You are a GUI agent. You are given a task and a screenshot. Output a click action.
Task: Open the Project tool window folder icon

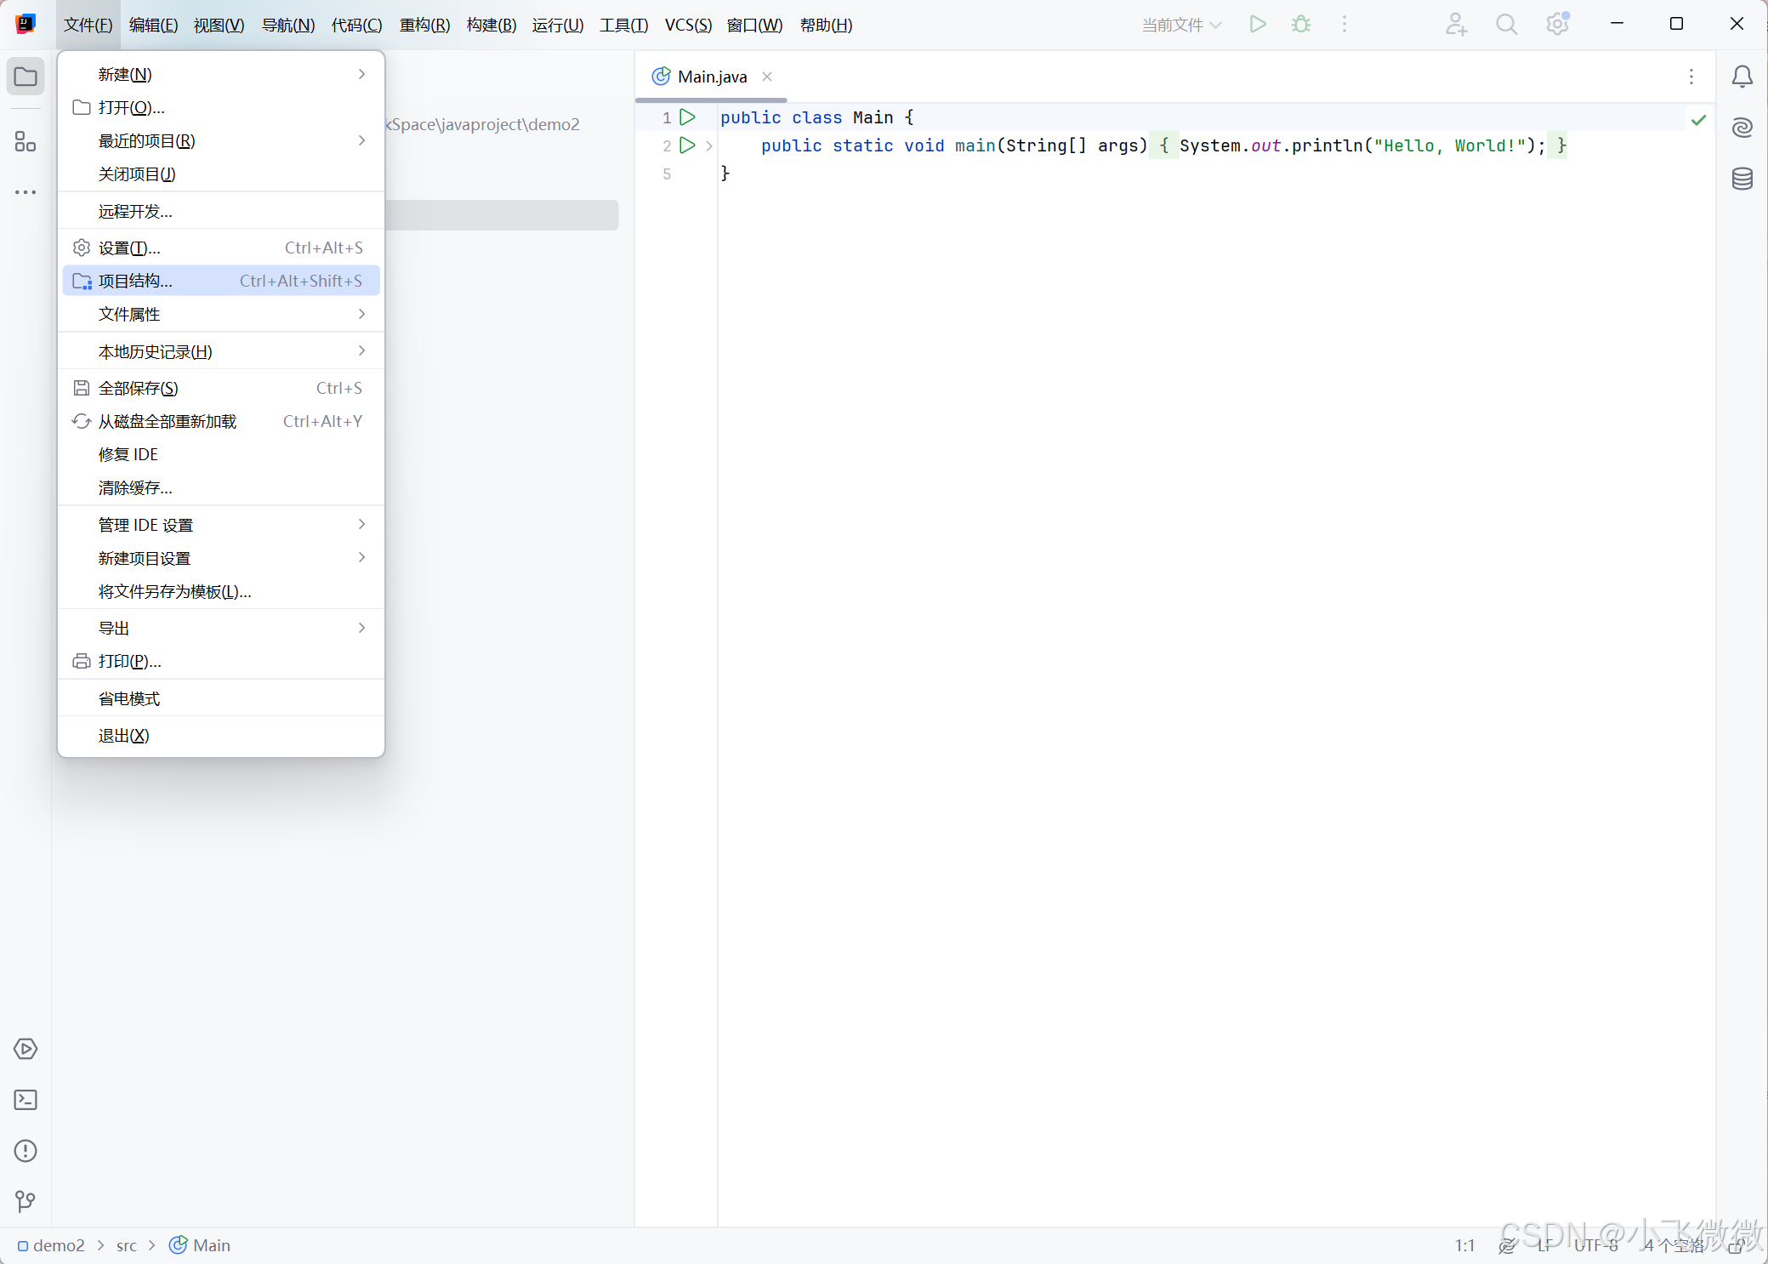click(26, 77)
